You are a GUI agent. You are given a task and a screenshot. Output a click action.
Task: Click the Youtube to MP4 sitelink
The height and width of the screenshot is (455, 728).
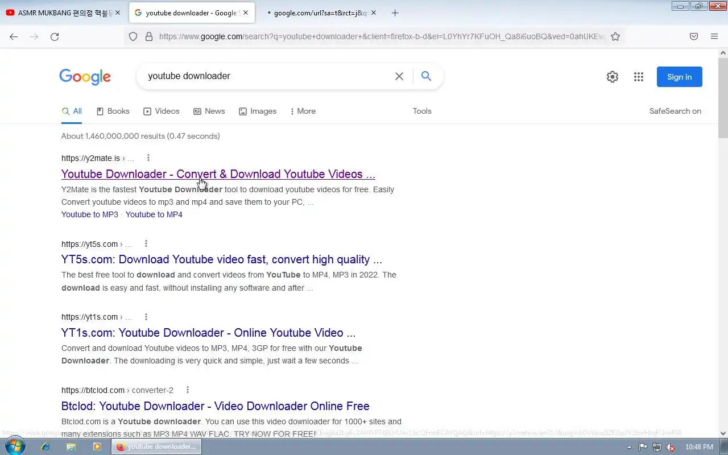pyautogui.click(x=154, y=214)
